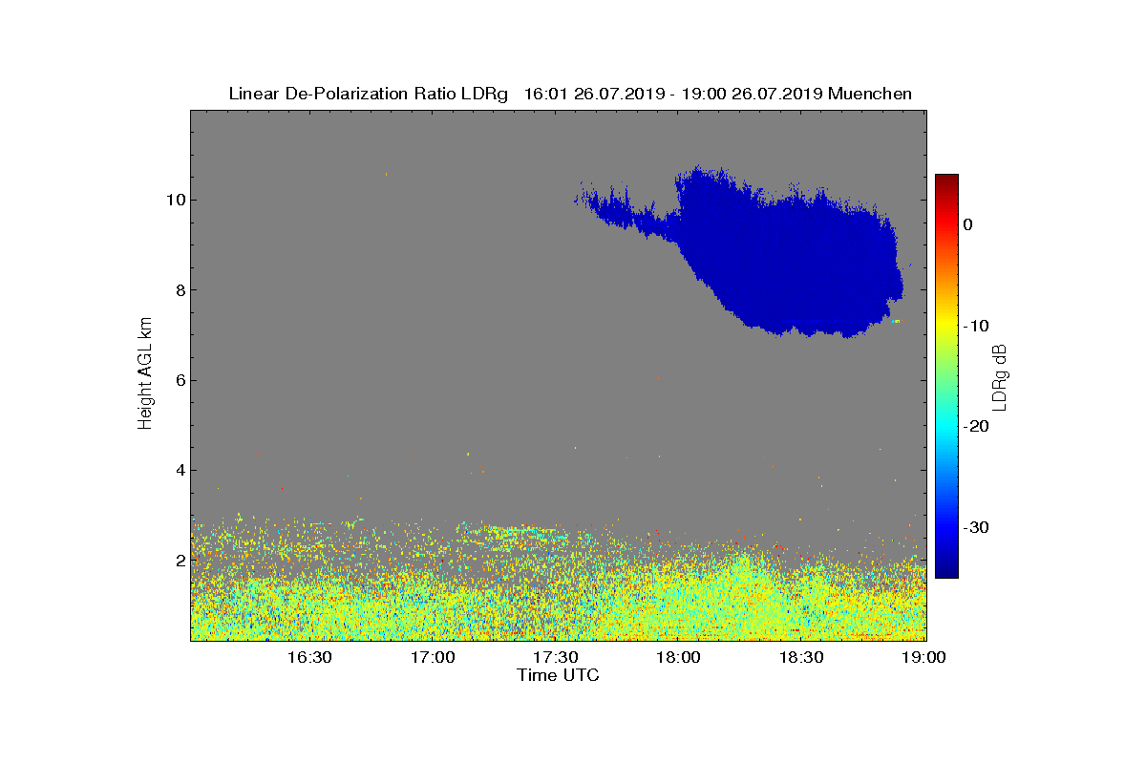
Task: Click the '16:30' time tick label
Action: [309, 657]
